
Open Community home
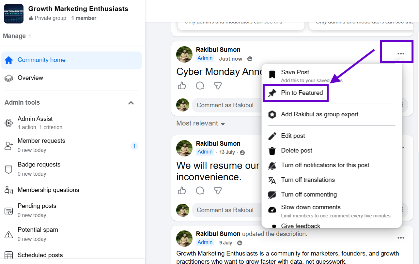[71, 60]
